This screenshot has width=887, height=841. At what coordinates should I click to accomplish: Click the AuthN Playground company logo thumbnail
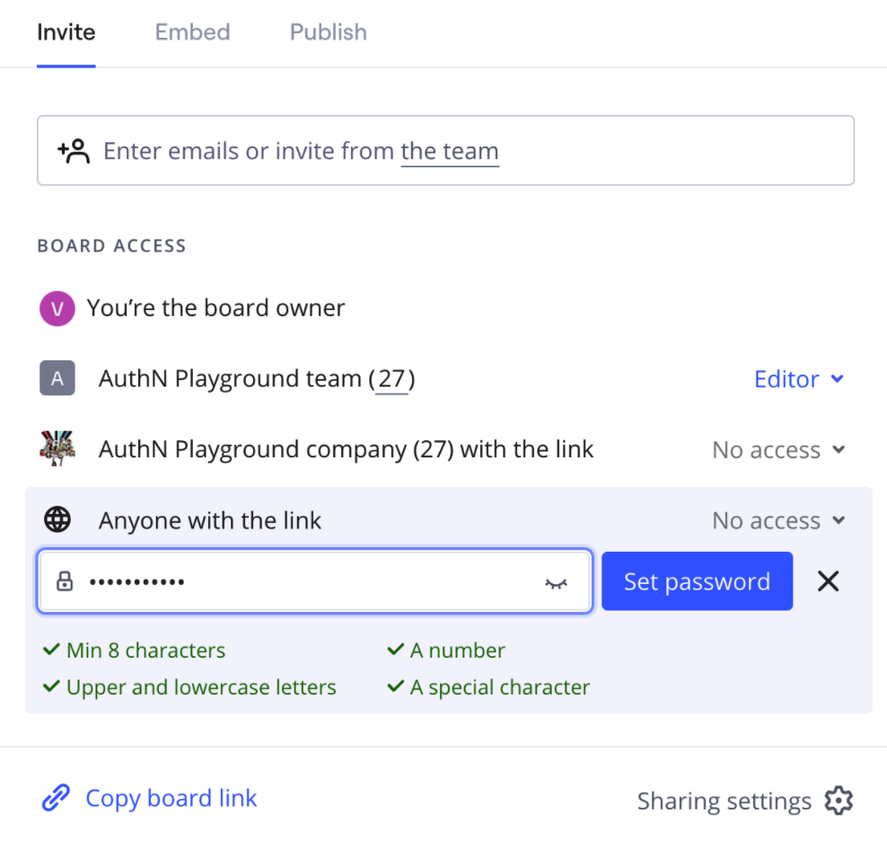click(57, 448)
